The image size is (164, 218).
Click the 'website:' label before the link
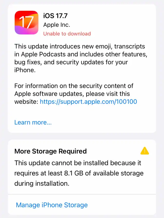tap(26, 102)
